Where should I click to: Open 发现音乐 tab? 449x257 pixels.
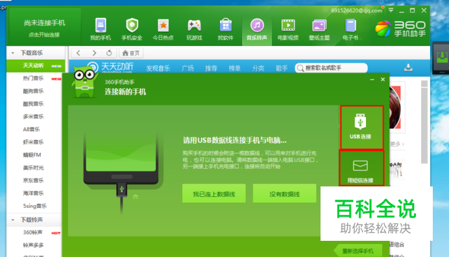coord(158,68)
